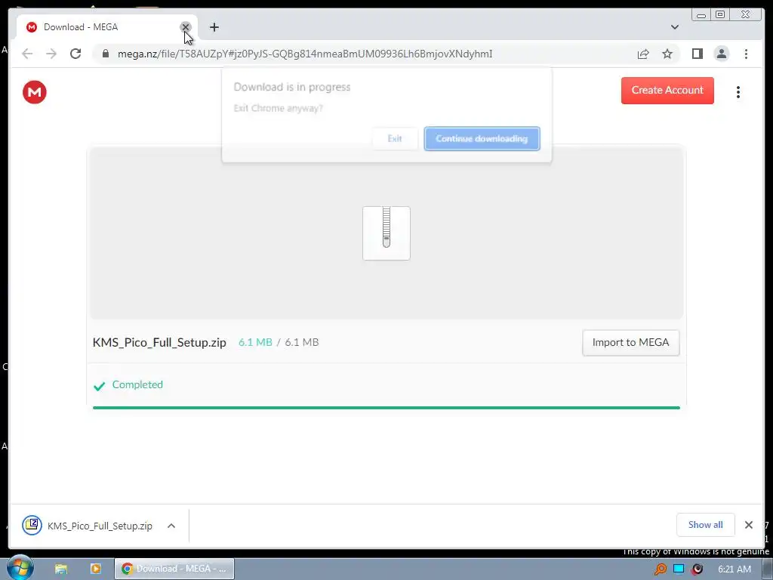
Task: Click the dialog title "Download is in progress"
Action: (x=292, y=88)
